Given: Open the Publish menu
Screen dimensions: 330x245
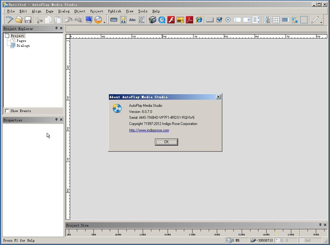Looking at the screenshot, I should (114, 11).
